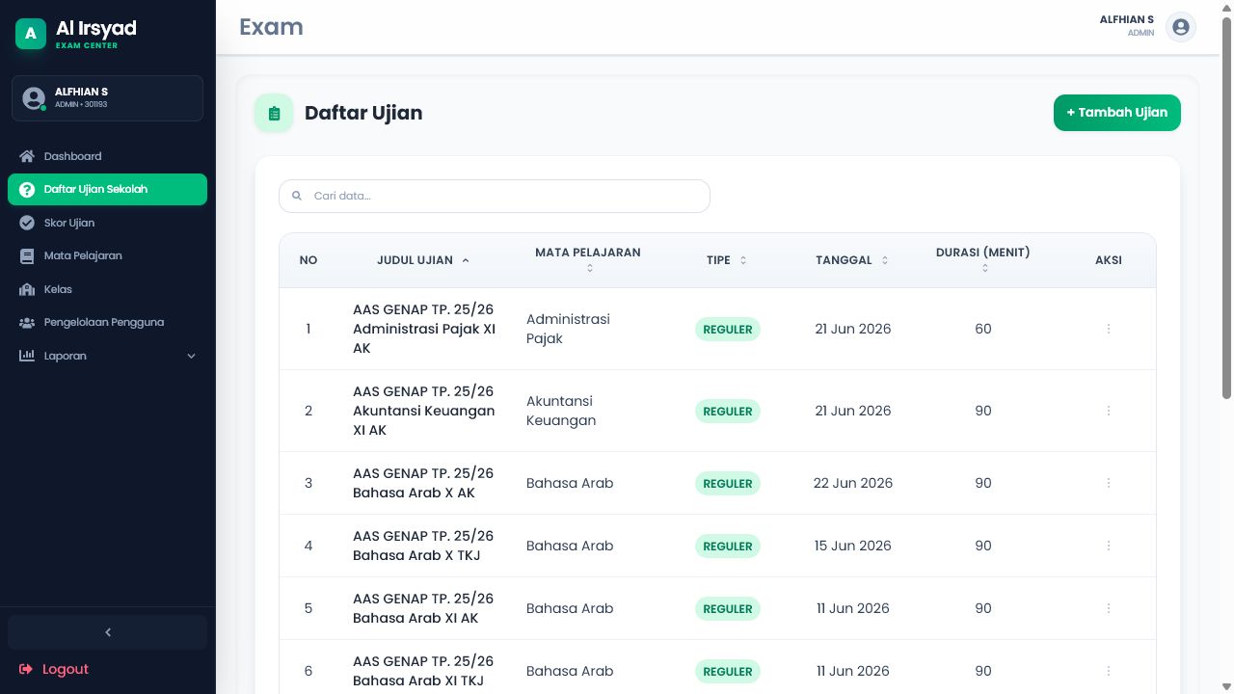Viewport: 1234px width, 694px height.
Task: Sort table by Judul Ujian column
Action: point(423,260)
